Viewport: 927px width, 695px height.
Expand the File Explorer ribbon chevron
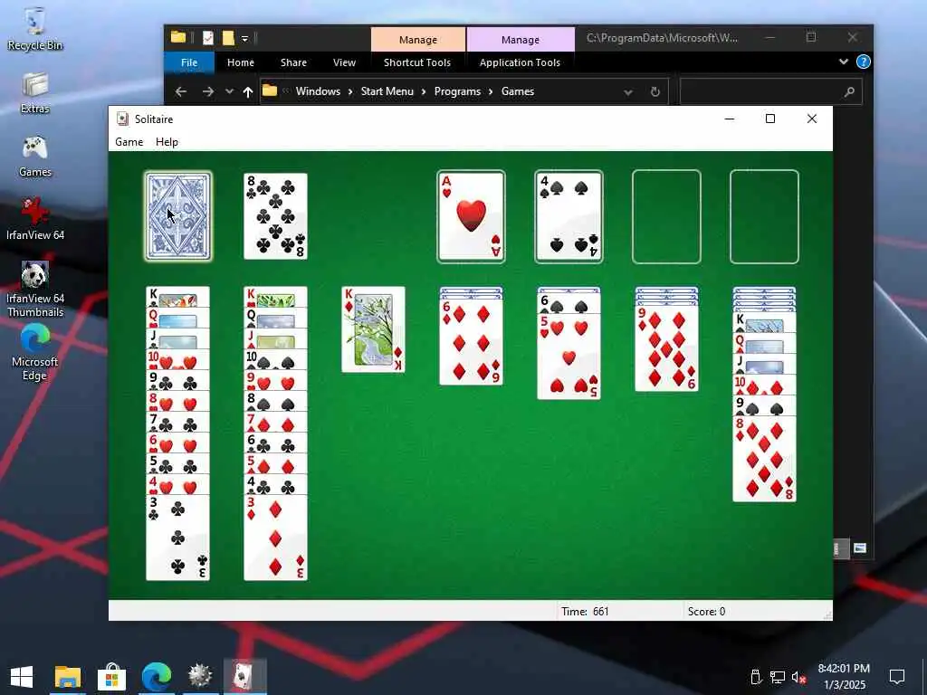pos(844,62)
